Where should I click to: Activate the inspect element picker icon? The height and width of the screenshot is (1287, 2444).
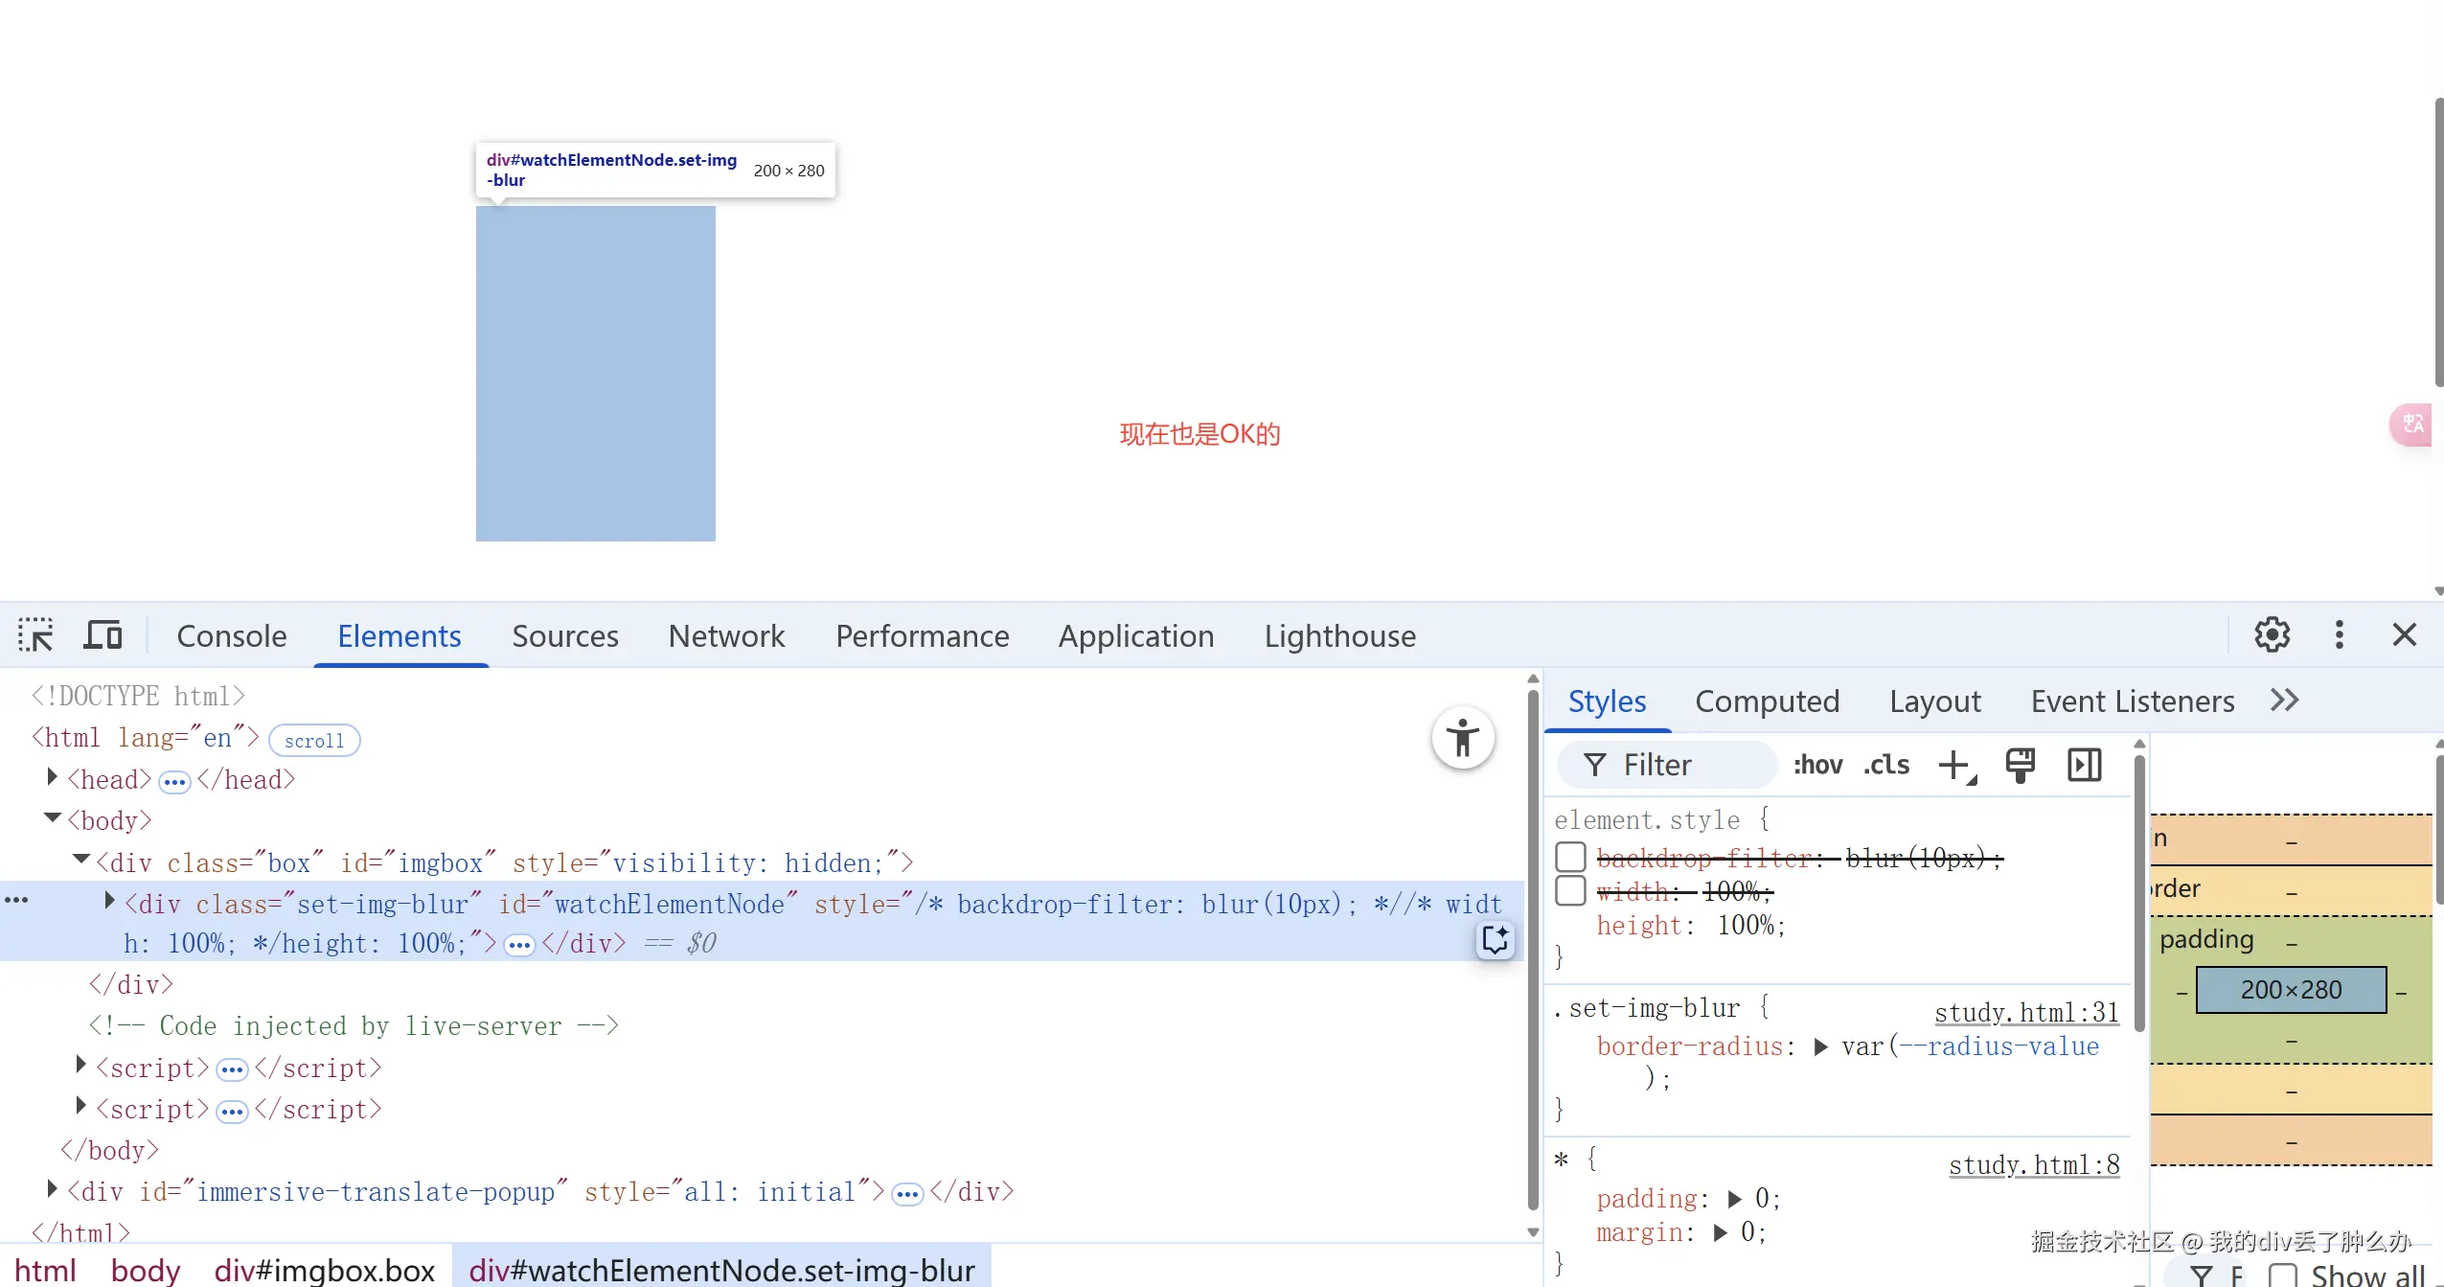(x=35, y=635)
